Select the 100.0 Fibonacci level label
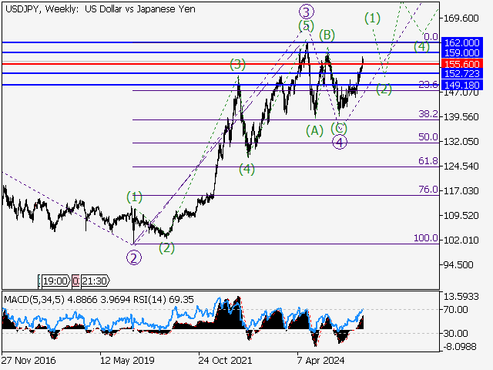Screen dimensions: 493x370 pos(426,239)
